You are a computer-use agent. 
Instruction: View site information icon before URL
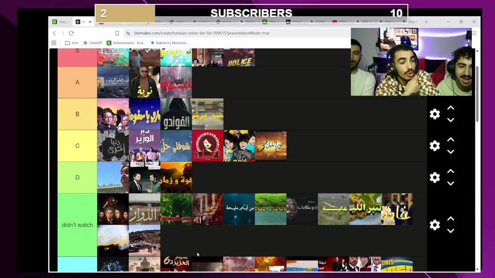128,33
